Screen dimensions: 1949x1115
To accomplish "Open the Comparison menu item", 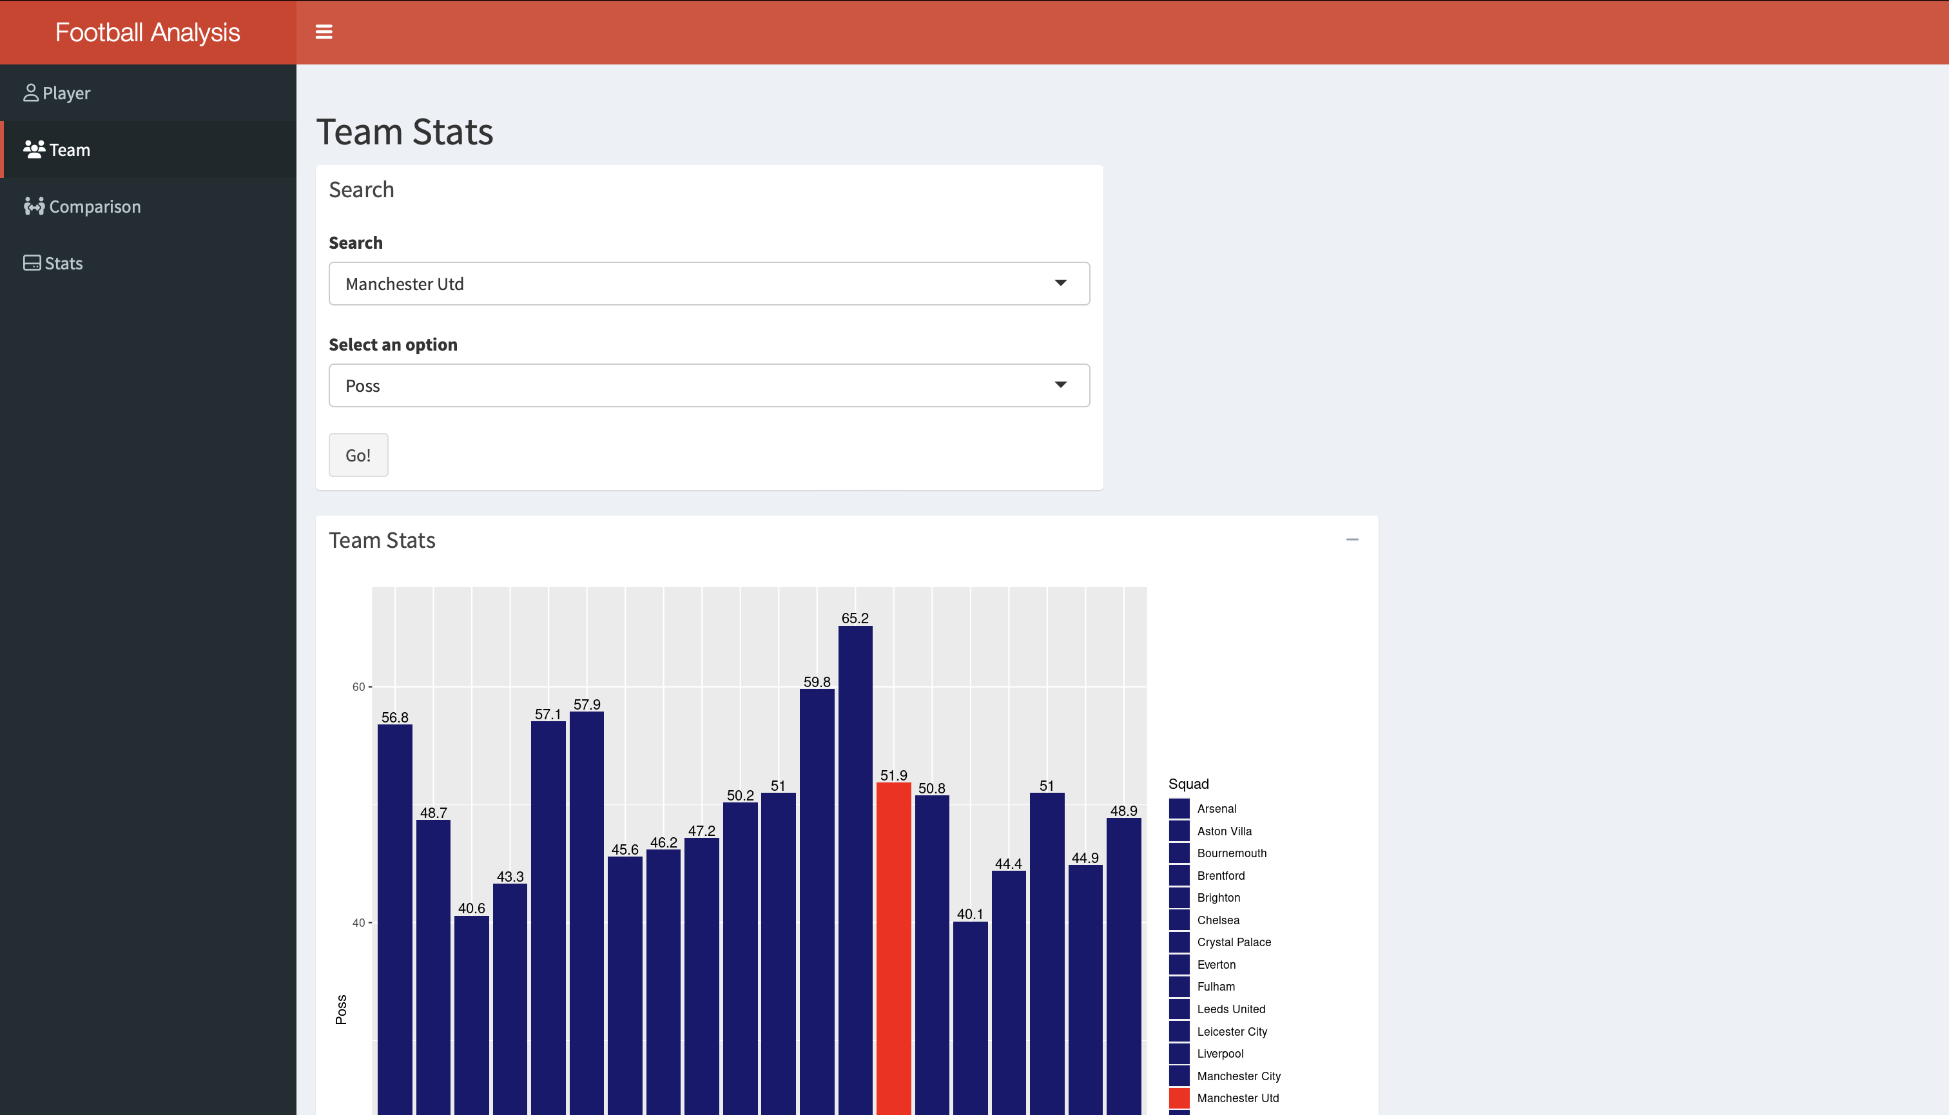I will coord(94,207).
